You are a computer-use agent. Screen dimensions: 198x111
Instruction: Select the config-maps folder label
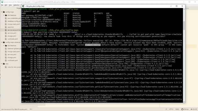click(x=10, y=12)
